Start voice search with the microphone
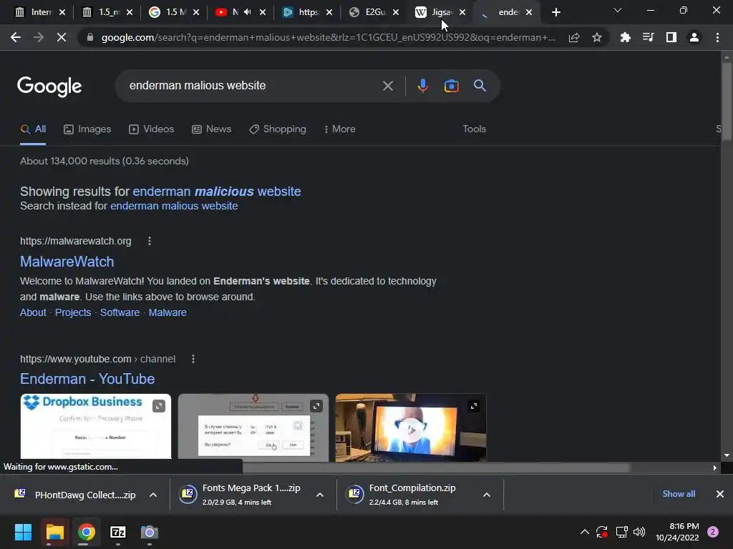Image resolution: width=733 pixels, height=549 pixels. coord(422,86)
